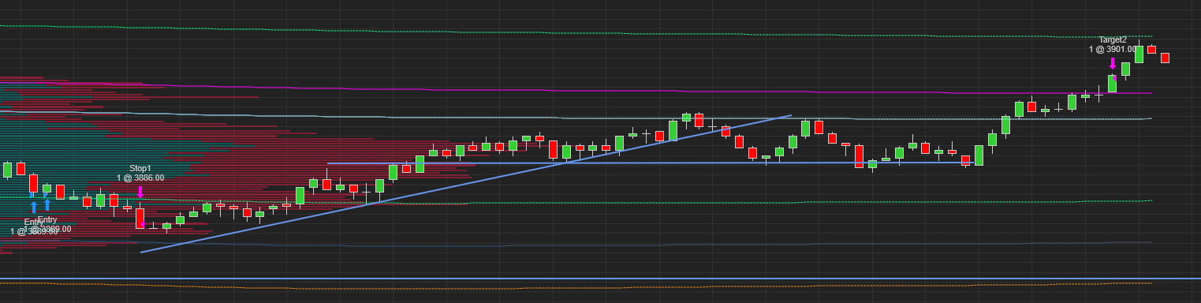Select the top green dotted band line
Image resolution: width=1201 pixels, height=303 pixels.
coord(576,32)
